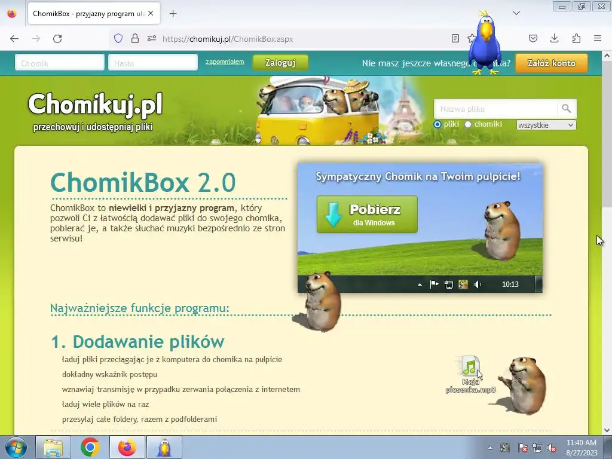This screenshot has width=612, height=459.
Task: Click Pobierz dla Windows download button
Action: pyautogui.click(x=367, y=215)
